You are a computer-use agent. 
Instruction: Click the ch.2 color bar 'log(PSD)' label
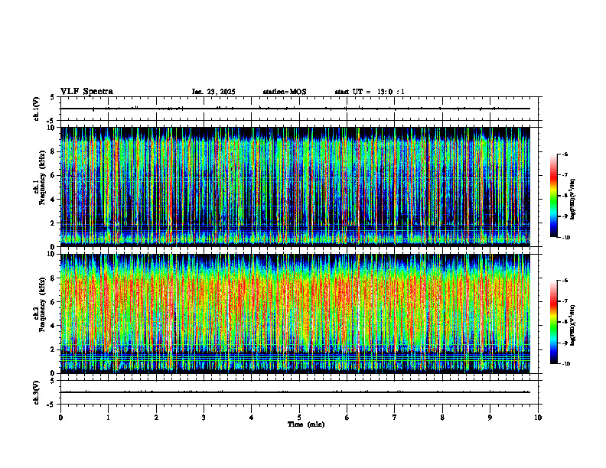click(573, 325)
